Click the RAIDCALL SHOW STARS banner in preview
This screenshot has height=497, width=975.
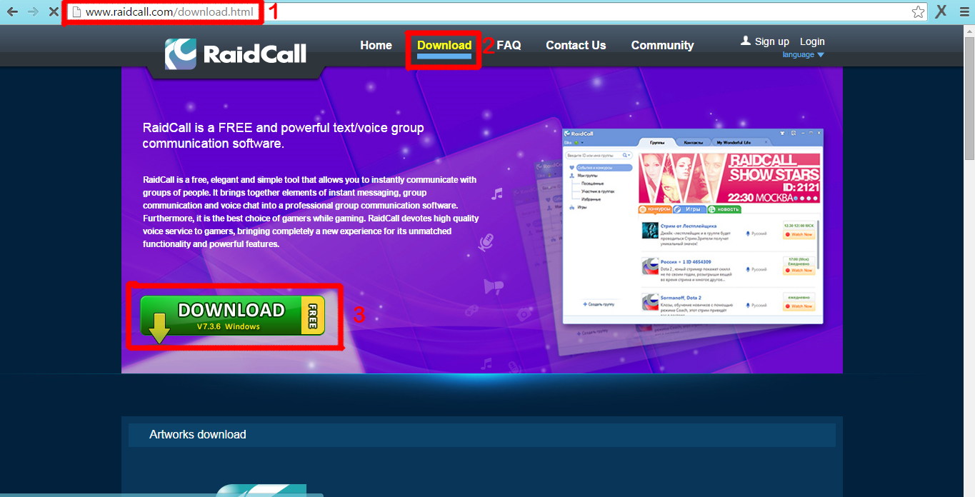729,178
